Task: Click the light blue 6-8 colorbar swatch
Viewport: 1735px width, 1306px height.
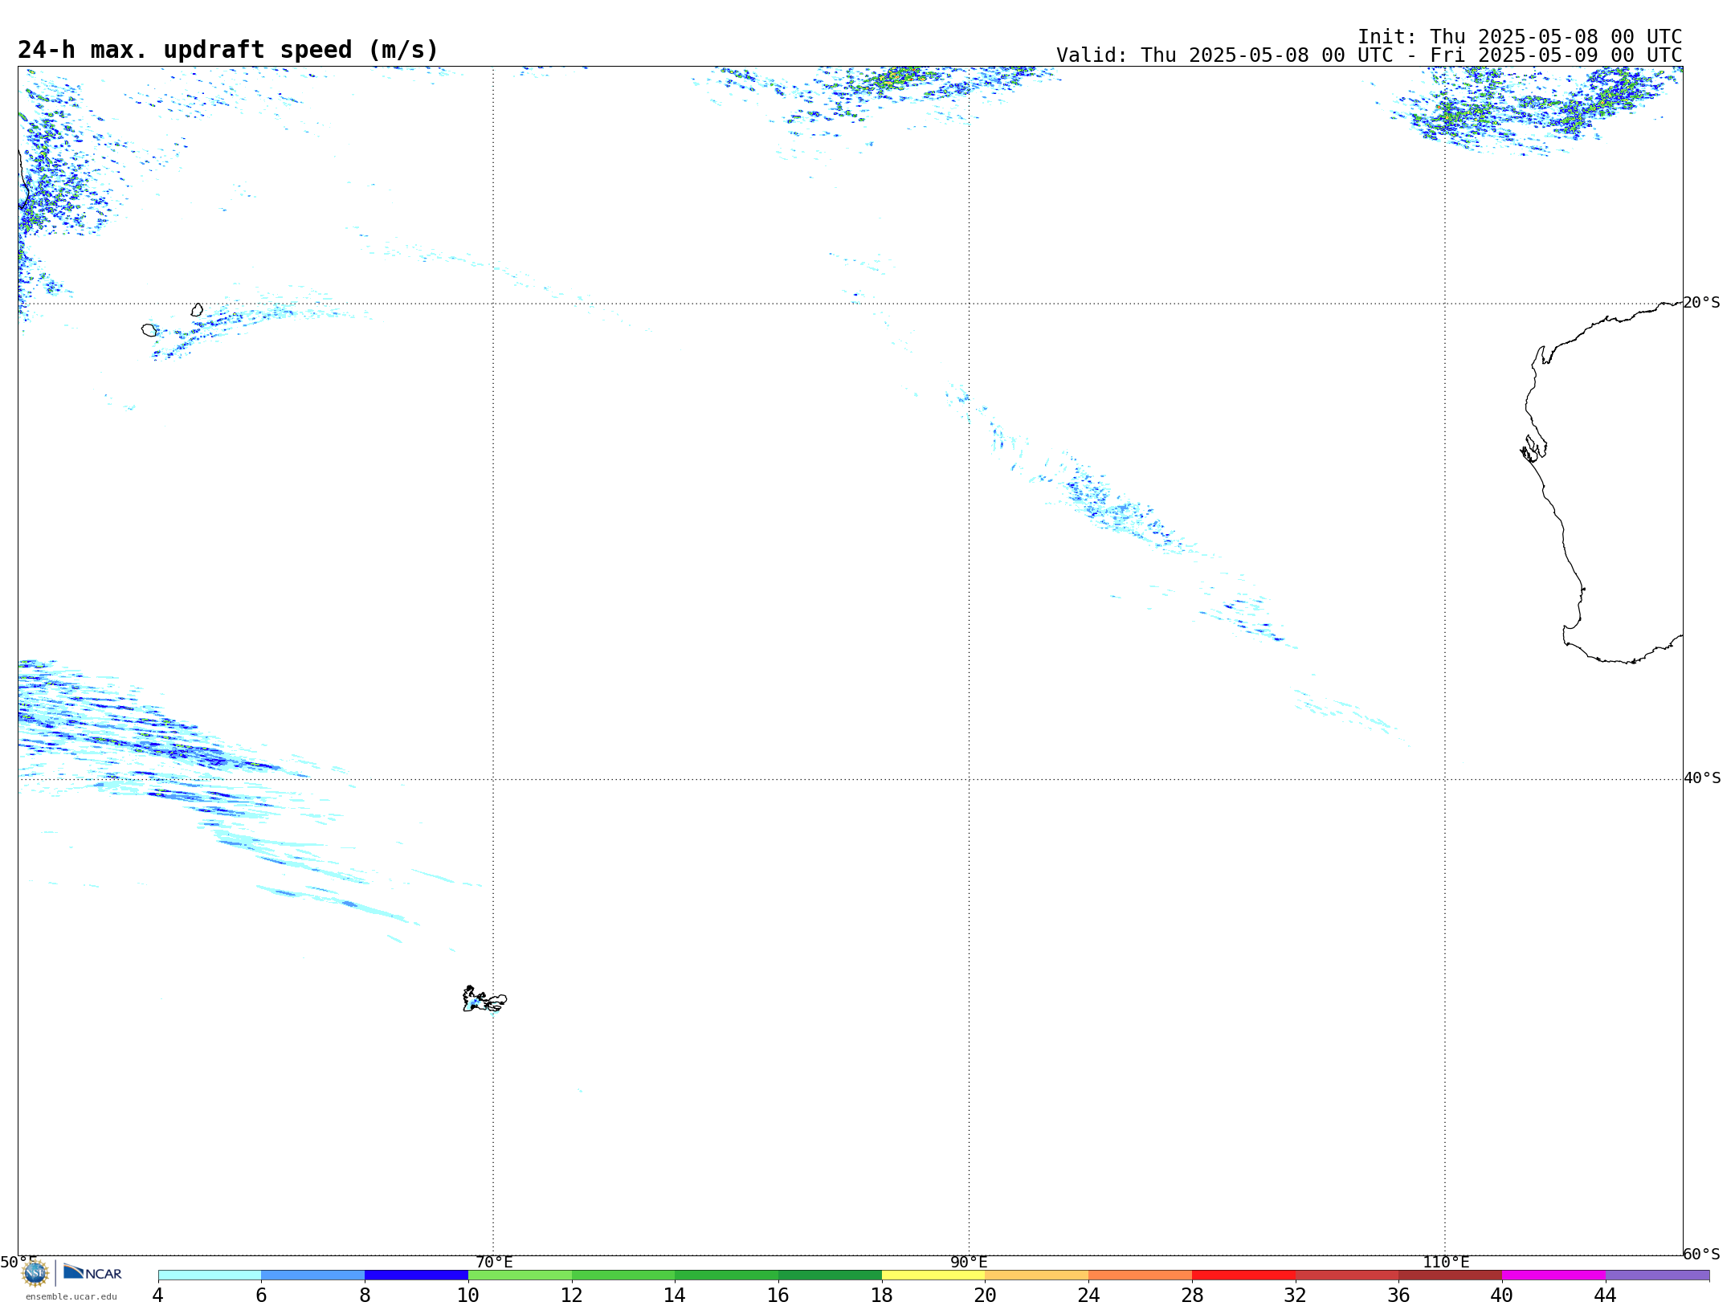Action: point(313,1275)
